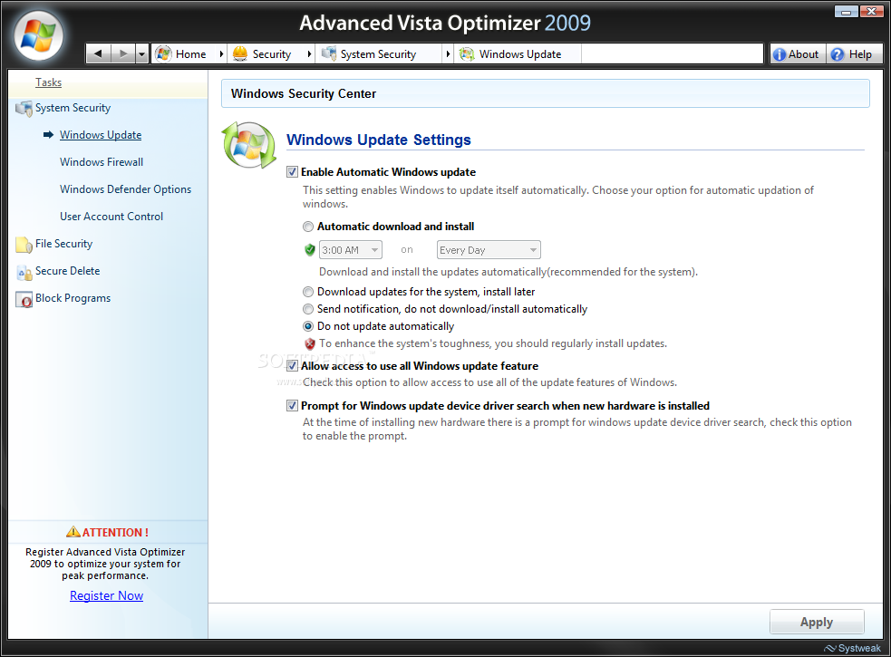Expand the arrow after Security breadcrumb

(309, 54)
